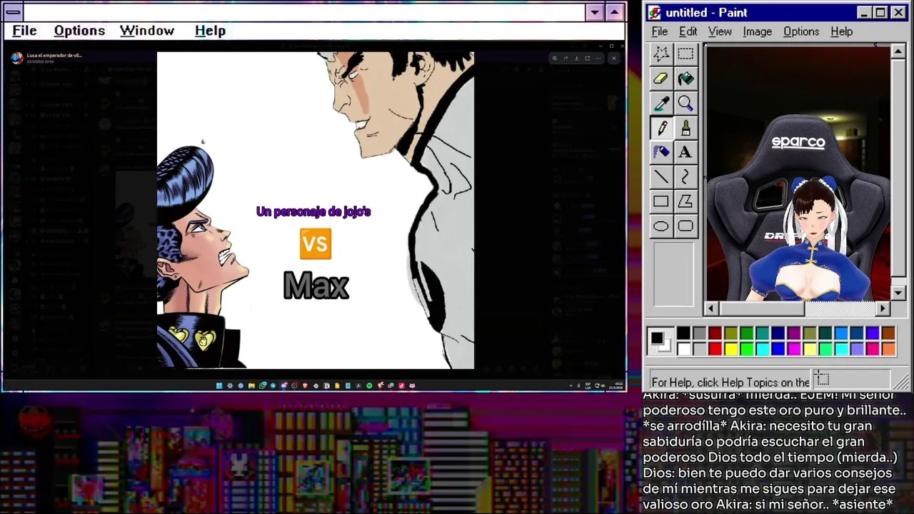The width and height of the screenshot is (914, 514).
Task: Pick the magenta color swatch
Action: click(793, 349)
